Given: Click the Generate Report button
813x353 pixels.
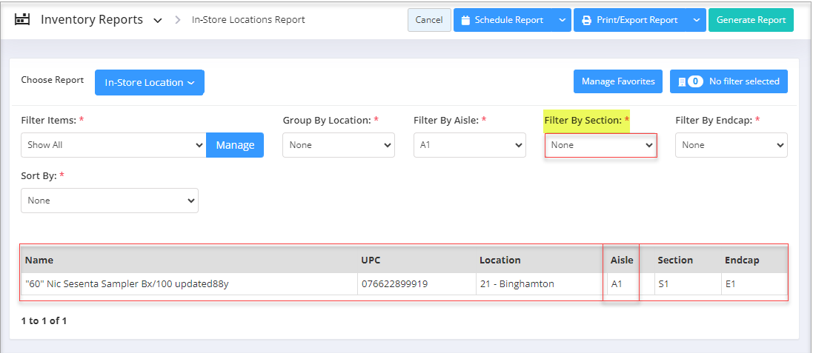Looking at the screenshot, I should [x=751, y=20].
